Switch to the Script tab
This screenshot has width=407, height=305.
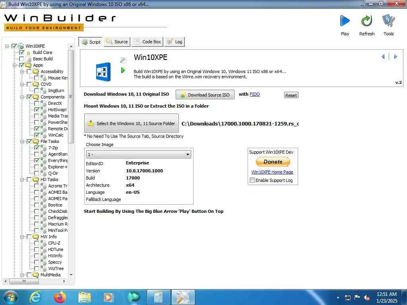(x=91, y=42)
